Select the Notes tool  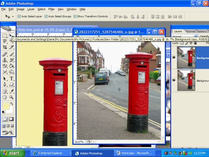5,91
